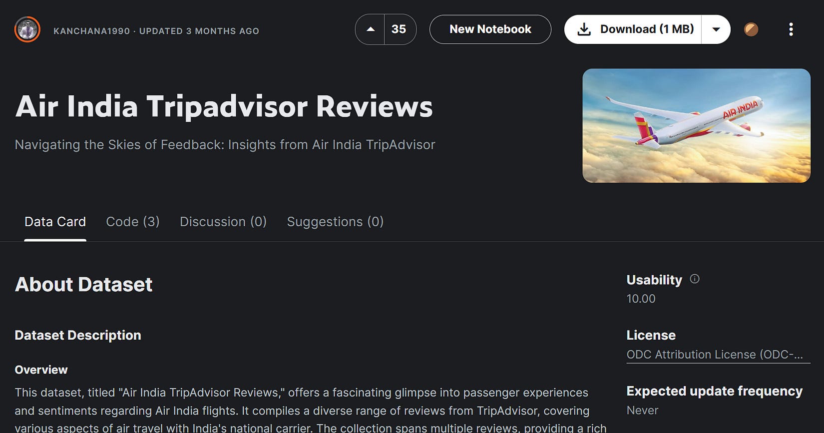Click the KANCHANA1990 author name
Viewport: 824px width, 433px height.
click(91, 31)
